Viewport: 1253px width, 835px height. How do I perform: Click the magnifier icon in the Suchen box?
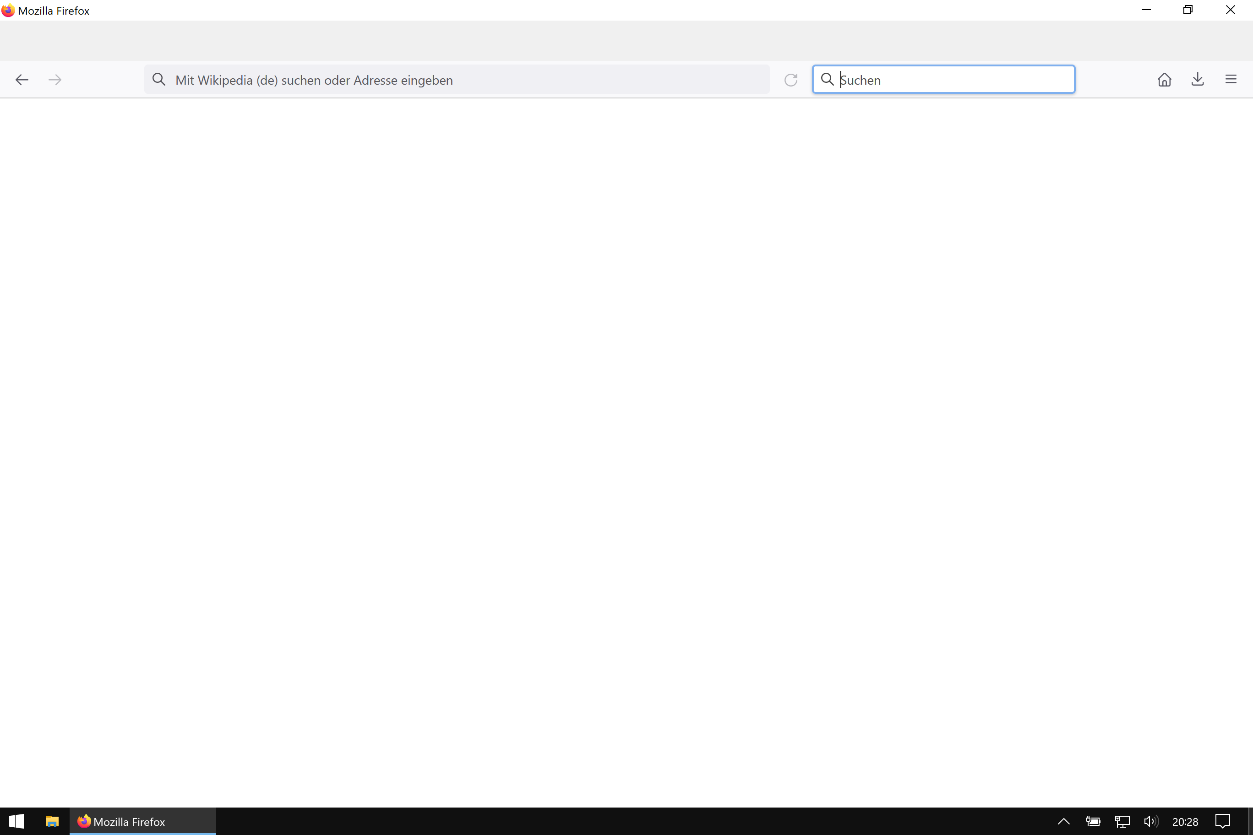[x=827, y=79]
